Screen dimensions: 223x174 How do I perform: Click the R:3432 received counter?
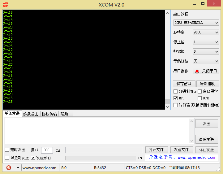[100, 168]
